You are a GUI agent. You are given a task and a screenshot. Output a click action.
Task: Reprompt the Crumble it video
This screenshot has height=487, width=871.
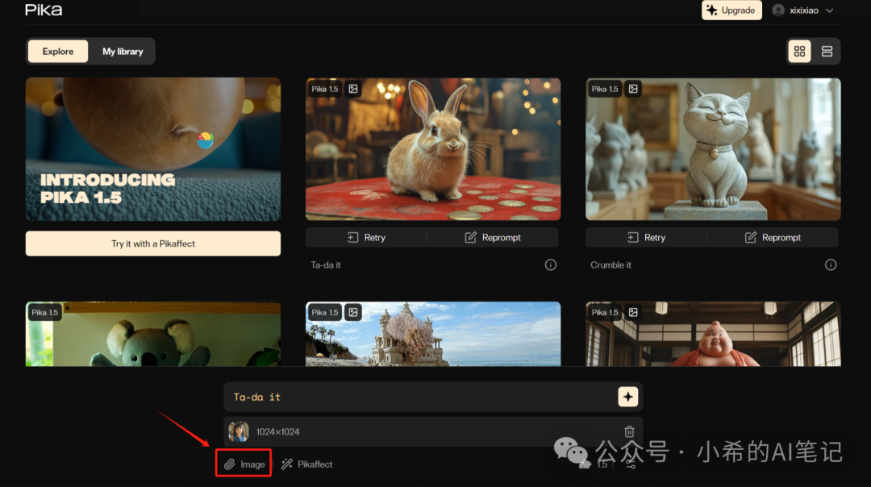coord(773,237)
